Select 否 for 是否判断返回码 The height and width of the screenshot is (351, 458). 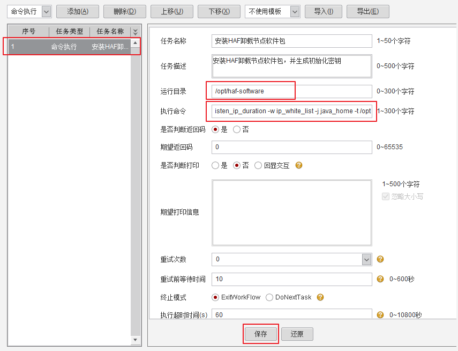tap(237, 129)
